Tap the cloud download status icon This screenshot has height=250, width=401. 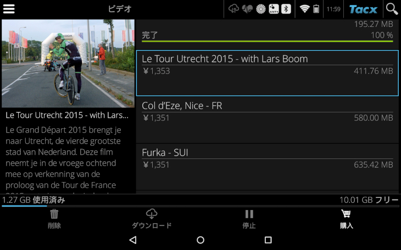233,9
